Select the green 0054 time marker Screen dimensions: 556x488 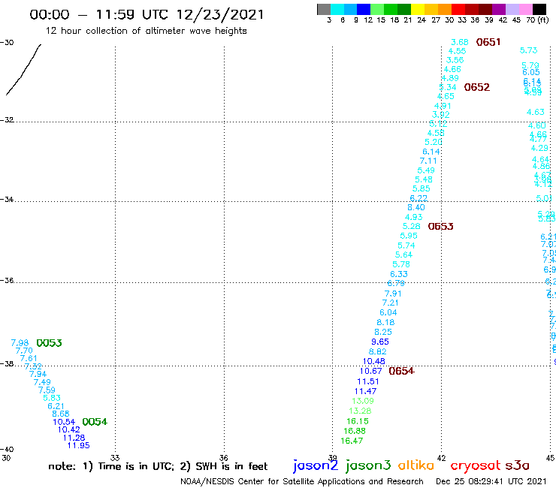click(95, 422)
